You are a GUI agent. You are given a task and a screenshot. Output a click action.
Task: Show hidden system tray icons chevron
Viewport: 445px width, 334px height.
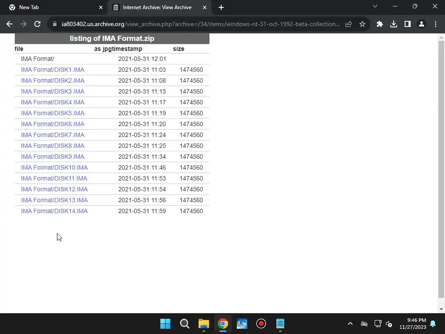tap(350, 324)
